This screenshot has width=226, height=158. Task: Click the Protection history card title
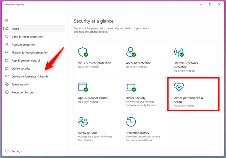pos(137,133)
